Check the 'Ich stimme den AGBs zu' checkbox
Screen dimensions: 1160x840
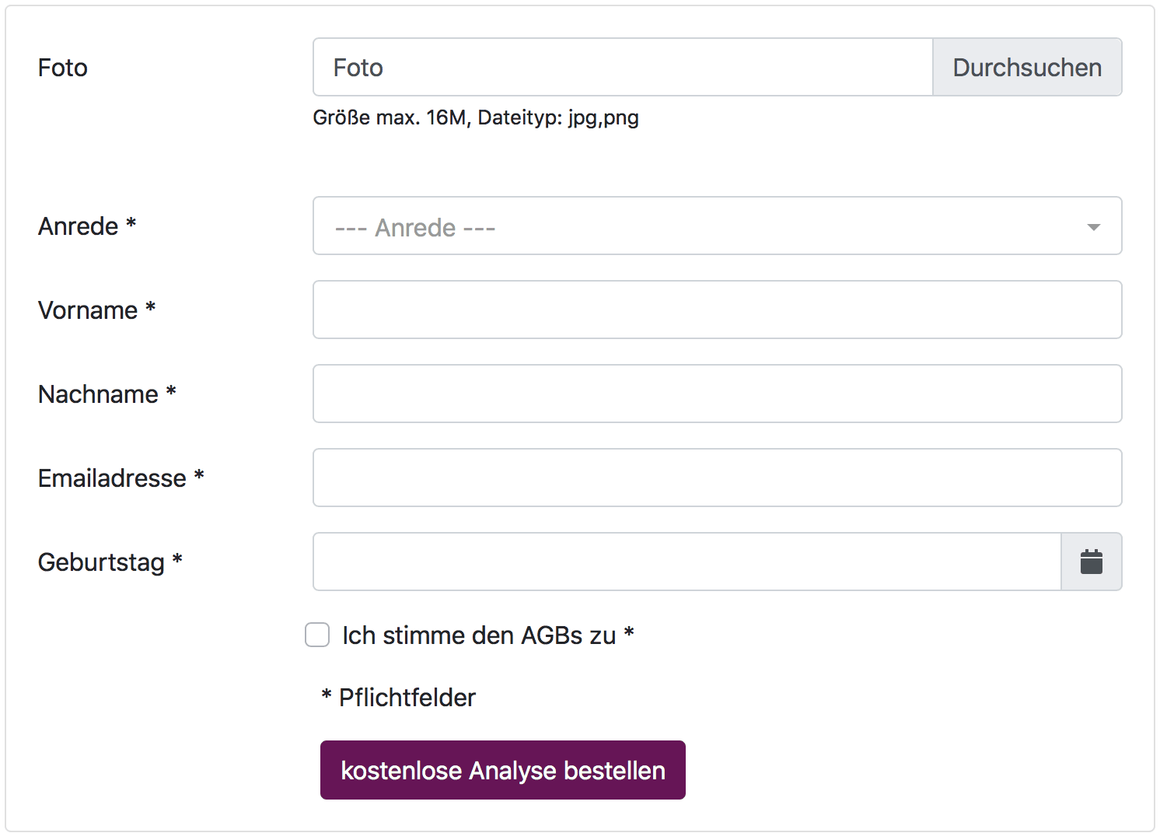point(317,635)
